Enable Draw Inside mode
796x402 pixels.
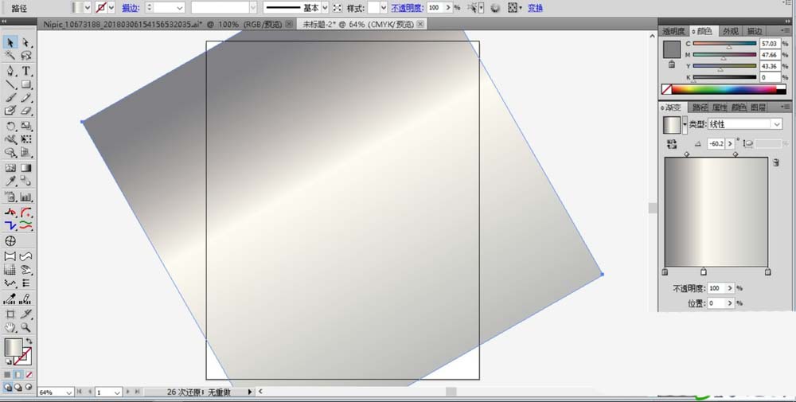(29, 387)
